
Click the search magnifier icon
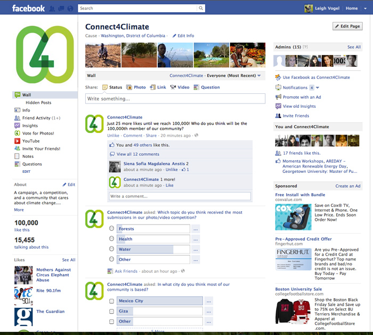click(x=201, y=8)
